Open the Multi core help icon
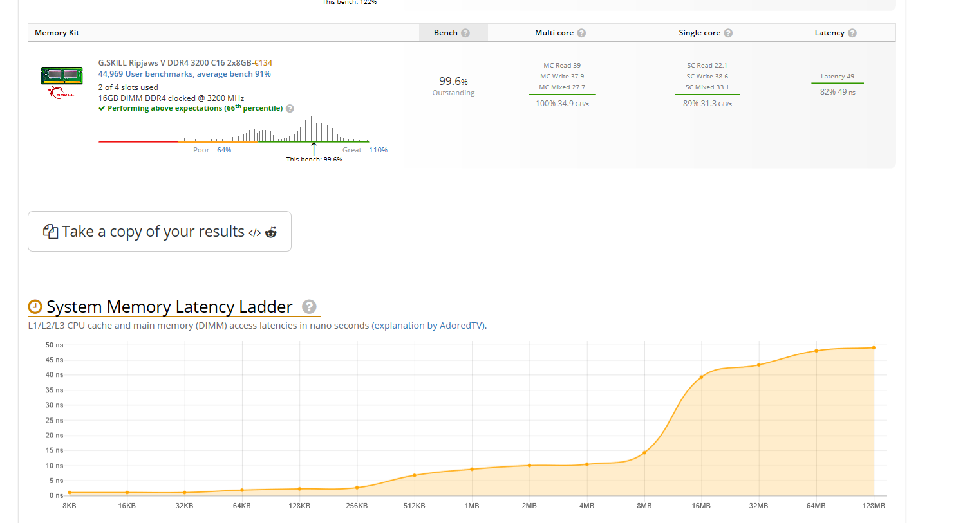This screenshot has height=523, width=965. [581, 33]
